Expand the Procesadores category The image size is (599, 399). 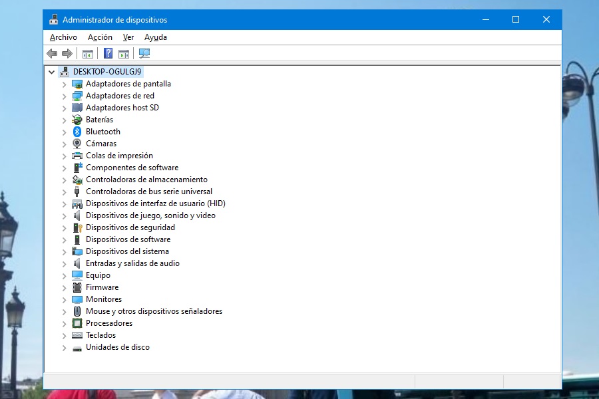[64, 323]
